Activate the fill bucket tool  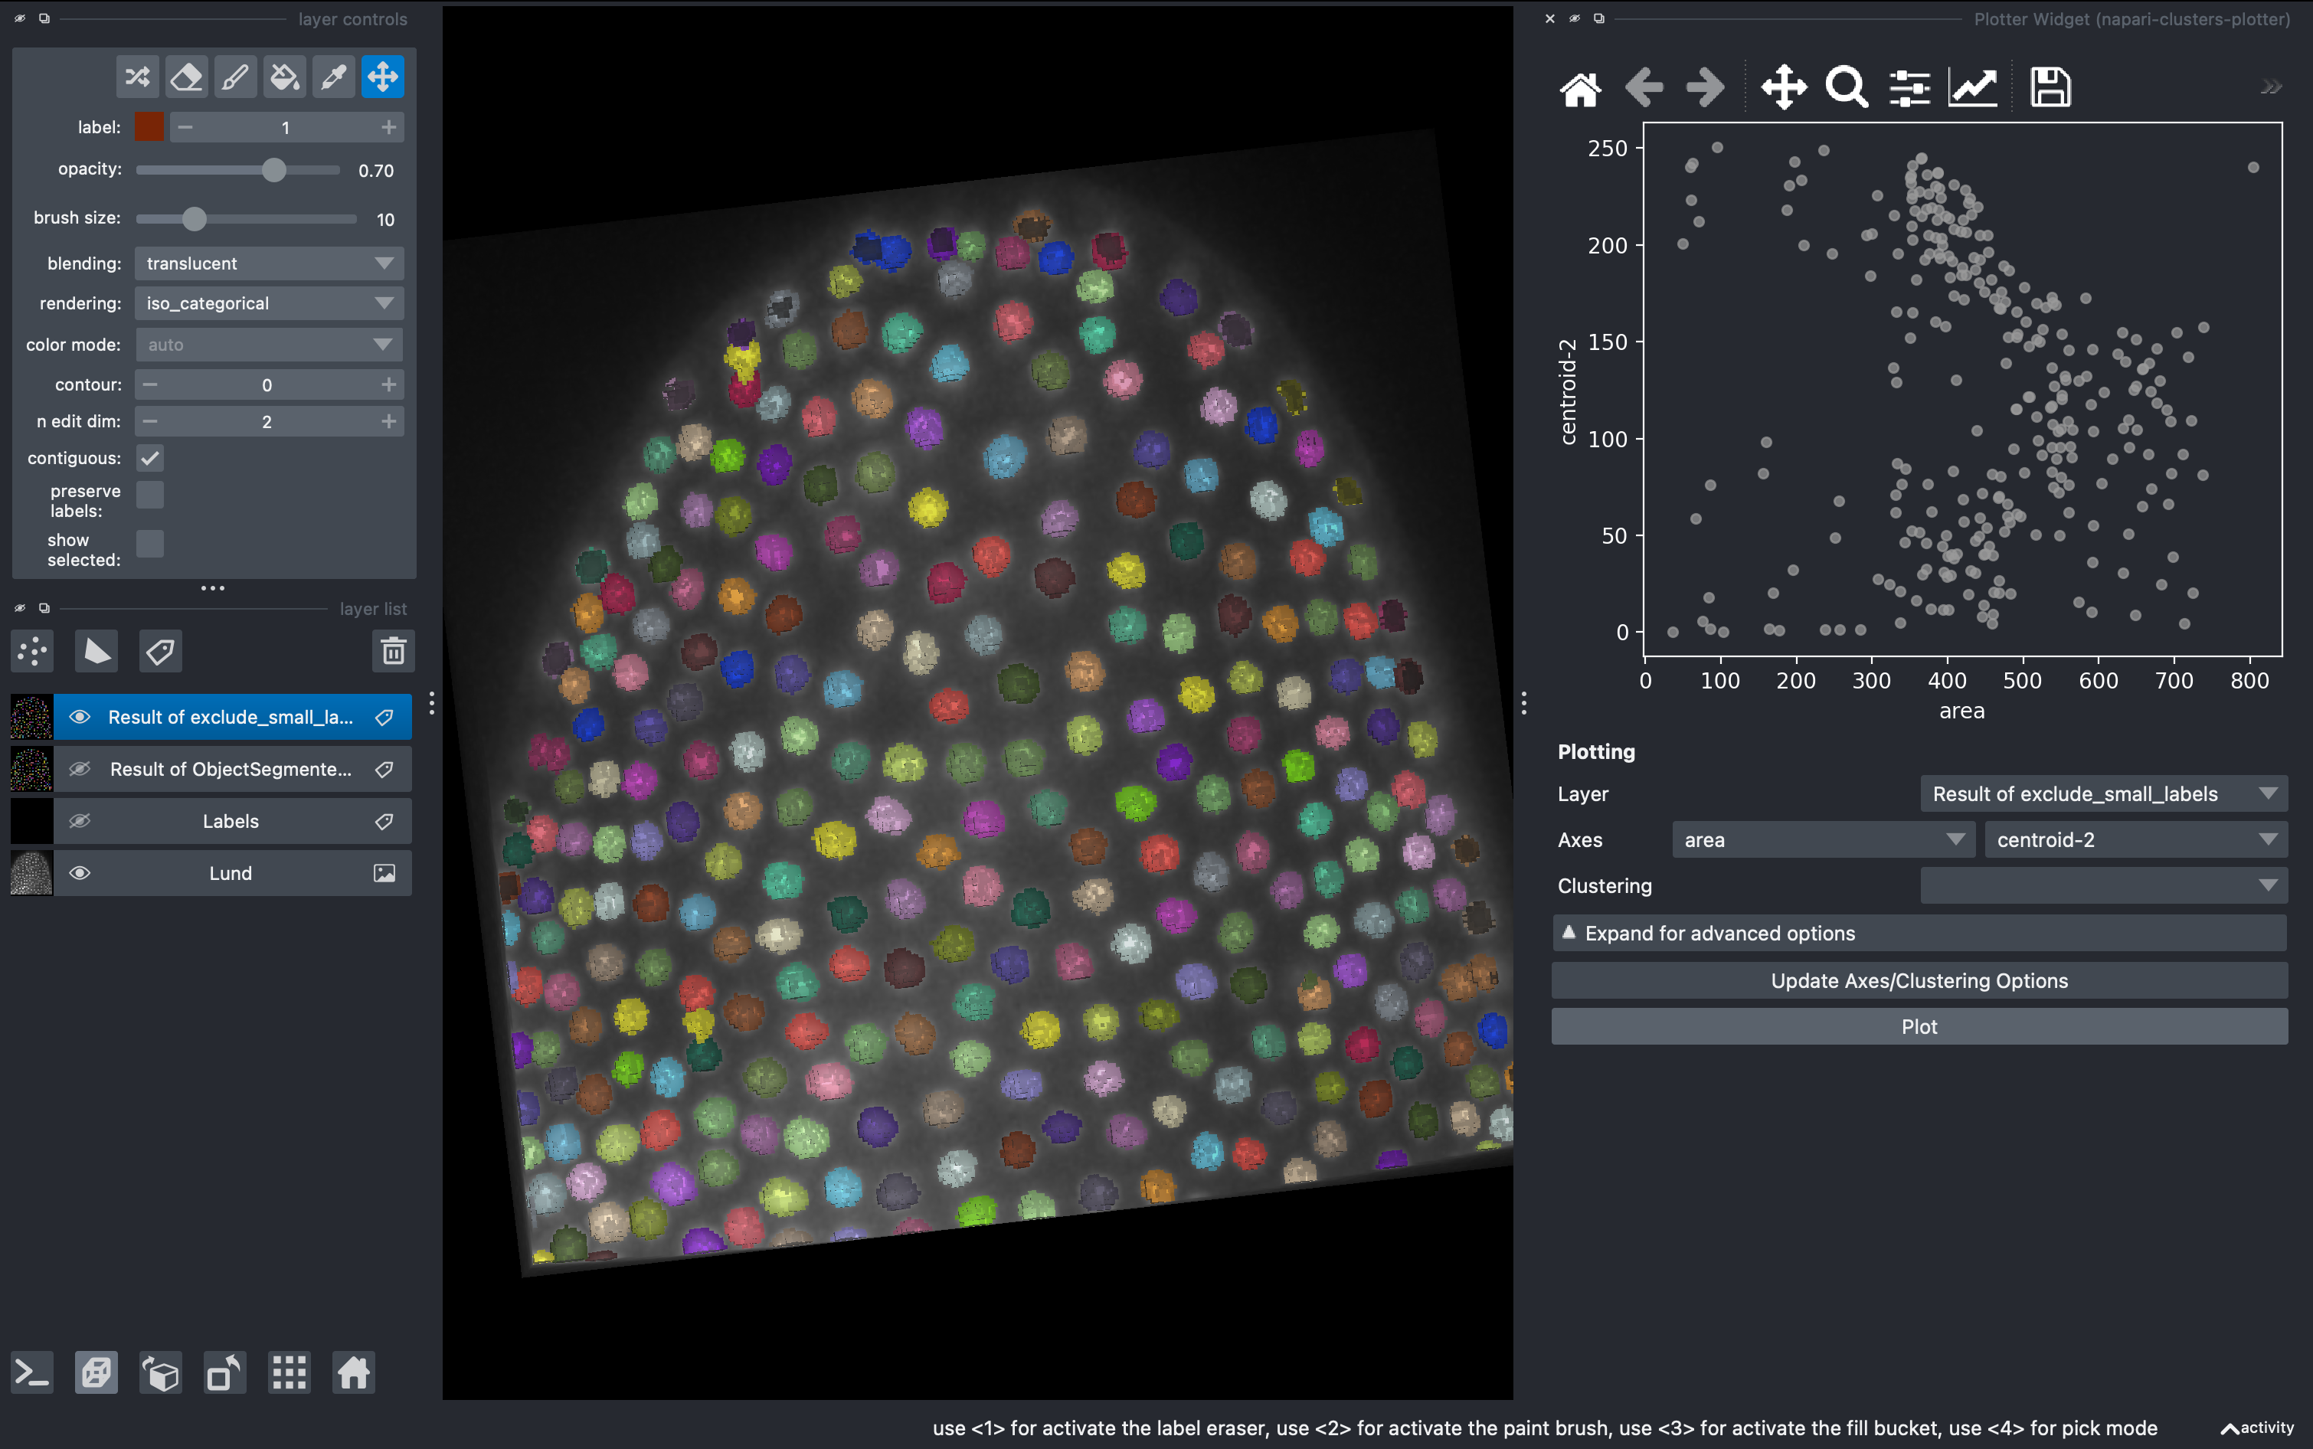click(283, 77)
